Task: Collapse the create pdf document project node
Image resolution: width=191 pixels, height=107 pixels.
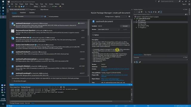Action: click(x=135, y=19)
